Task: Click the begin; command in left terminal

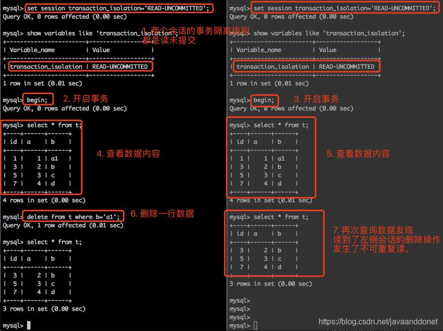Action: [x=37, y=100]
